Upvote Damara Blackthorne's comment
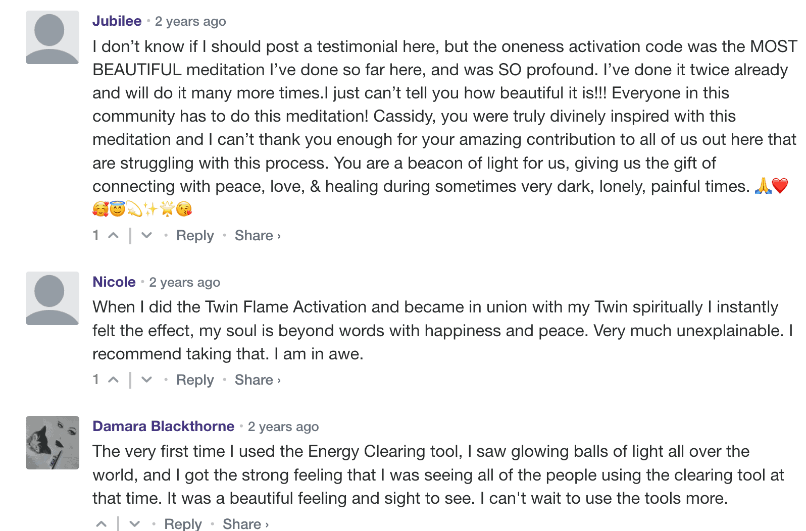 click(x=102, y=524)
